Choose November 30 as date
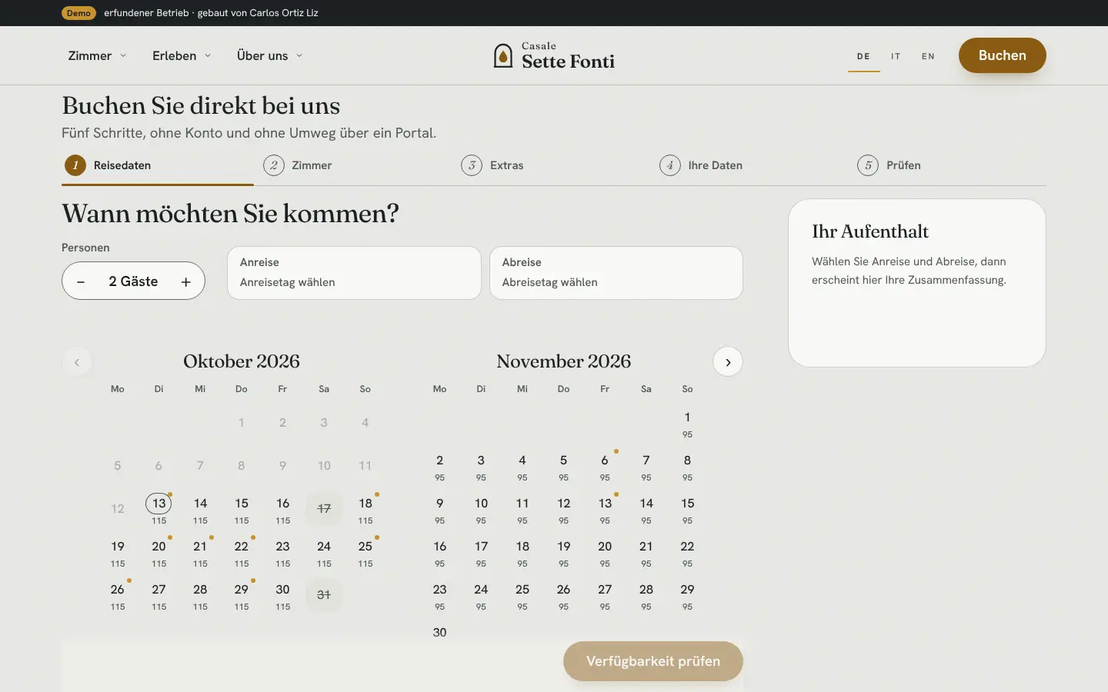Image resolution: width=1108 pixels, height=692 pixels. (x=439, y=634)
